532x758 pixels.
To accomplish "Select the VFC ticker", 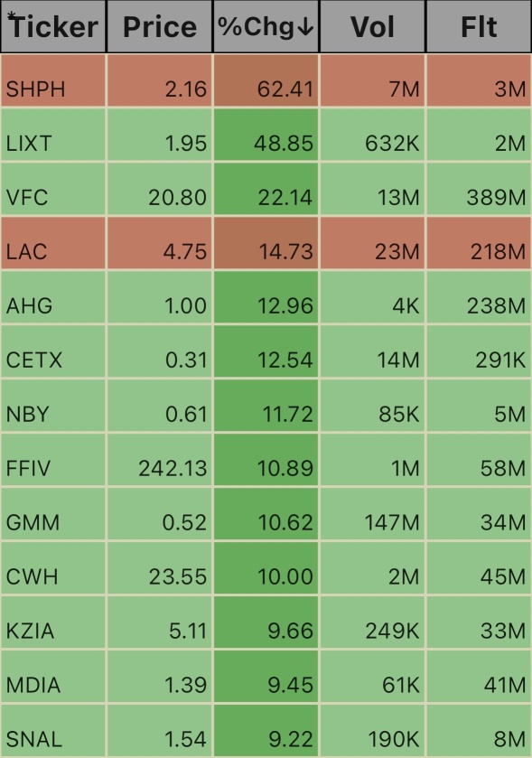I will 27,198.
